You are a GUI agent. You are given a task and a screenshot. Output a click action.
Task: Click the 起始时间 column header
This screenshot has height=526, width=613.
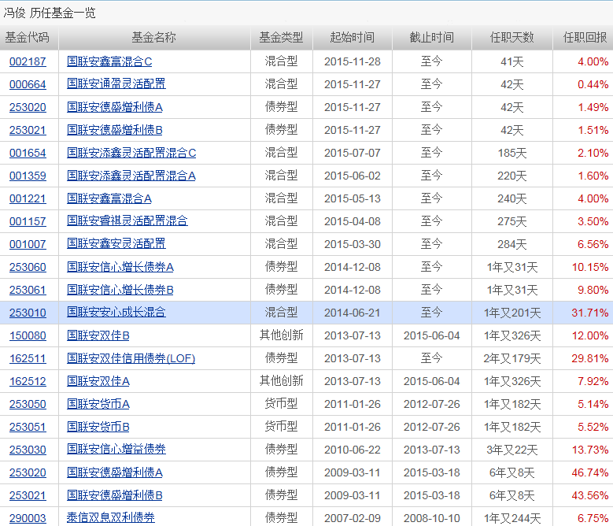(353, 38)
